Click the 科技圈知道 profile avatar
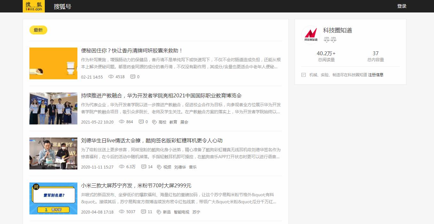 311,35
